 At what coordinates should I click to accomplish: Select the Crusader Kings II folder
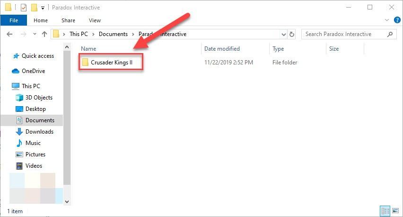point(112,62)
